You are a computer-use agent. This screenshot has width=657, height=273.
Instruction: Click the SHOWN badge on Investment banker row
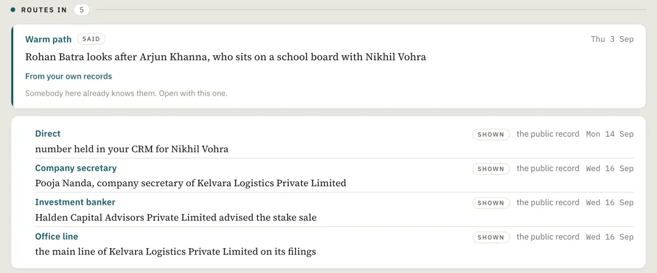pyautogui.click(x=491, y=203)
